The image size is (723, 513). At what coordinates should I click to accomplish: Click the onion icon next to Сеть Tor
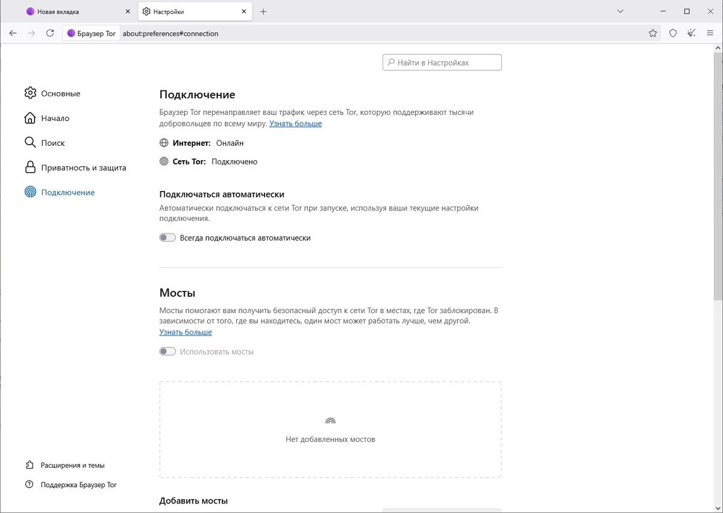click(x=164, y=161)
